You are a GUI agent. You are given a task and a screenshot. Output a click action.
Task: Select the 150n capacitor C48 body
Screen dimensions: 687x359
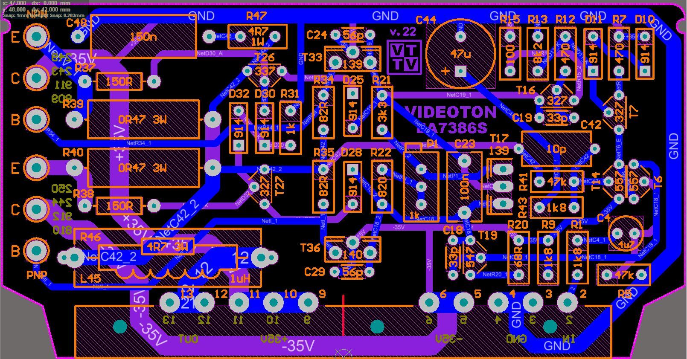point(144,37)
